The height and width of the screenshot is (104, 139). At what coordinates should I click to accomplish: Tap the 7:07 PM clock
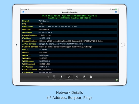69,9
